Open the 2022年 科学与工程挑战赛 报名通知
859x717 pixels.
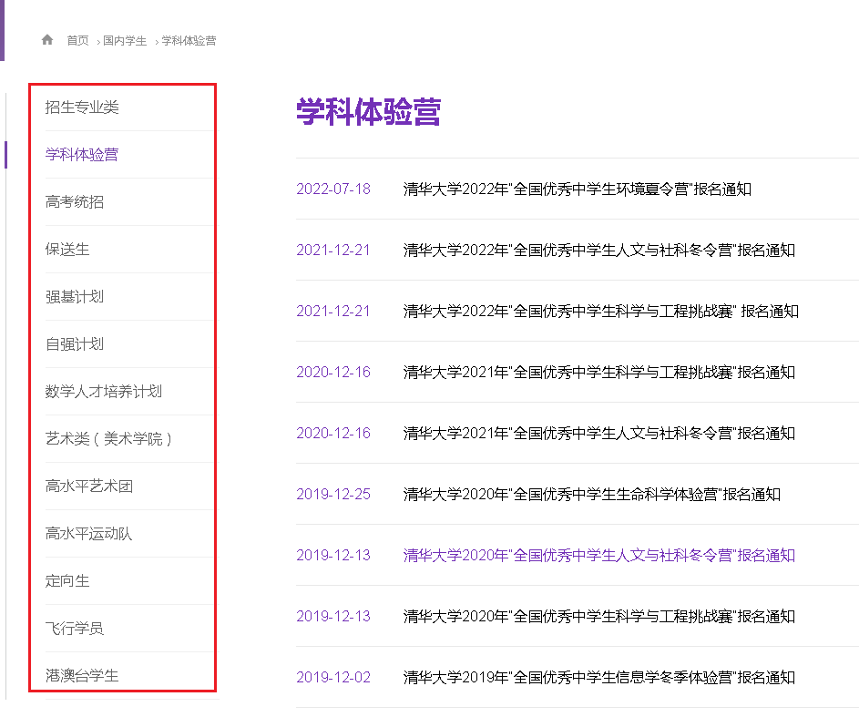601,311
